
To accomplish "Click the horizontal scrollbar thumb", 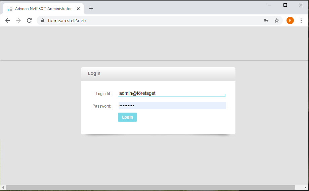I will (150, 187).
